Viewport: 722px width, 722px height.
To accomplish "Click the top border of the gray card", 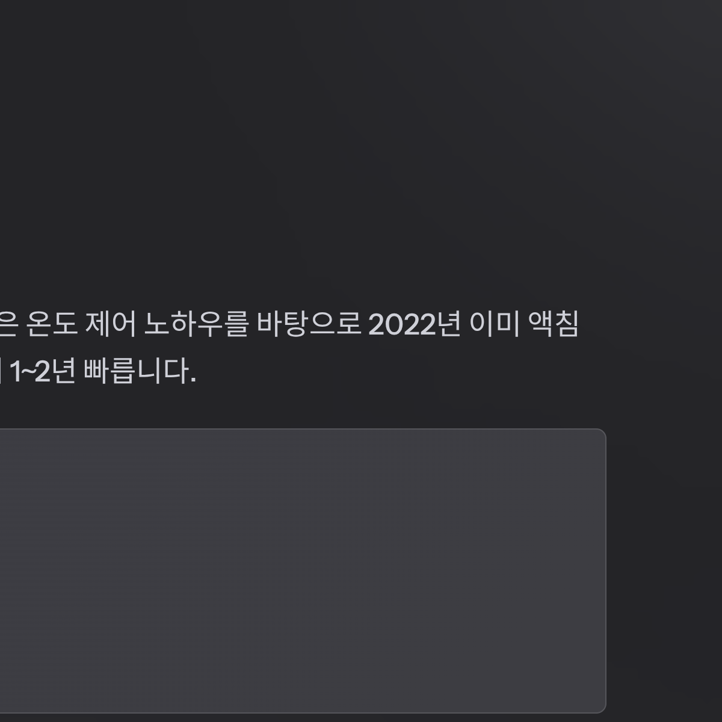I will [x=301, y=429].
